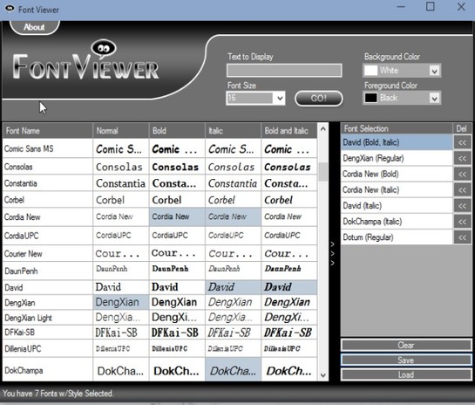Screen dimensions: 475x405
Task: Focus the Text to Display field
Action: [x=284, y=71]
